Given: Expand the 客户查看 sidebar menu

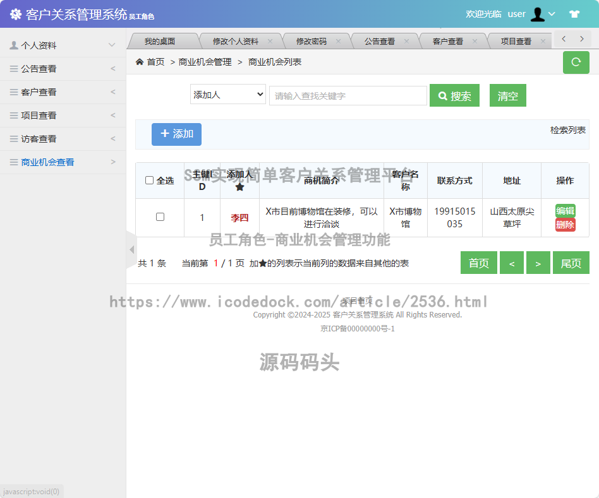Looking at the screenshot, I should point(63,92).
